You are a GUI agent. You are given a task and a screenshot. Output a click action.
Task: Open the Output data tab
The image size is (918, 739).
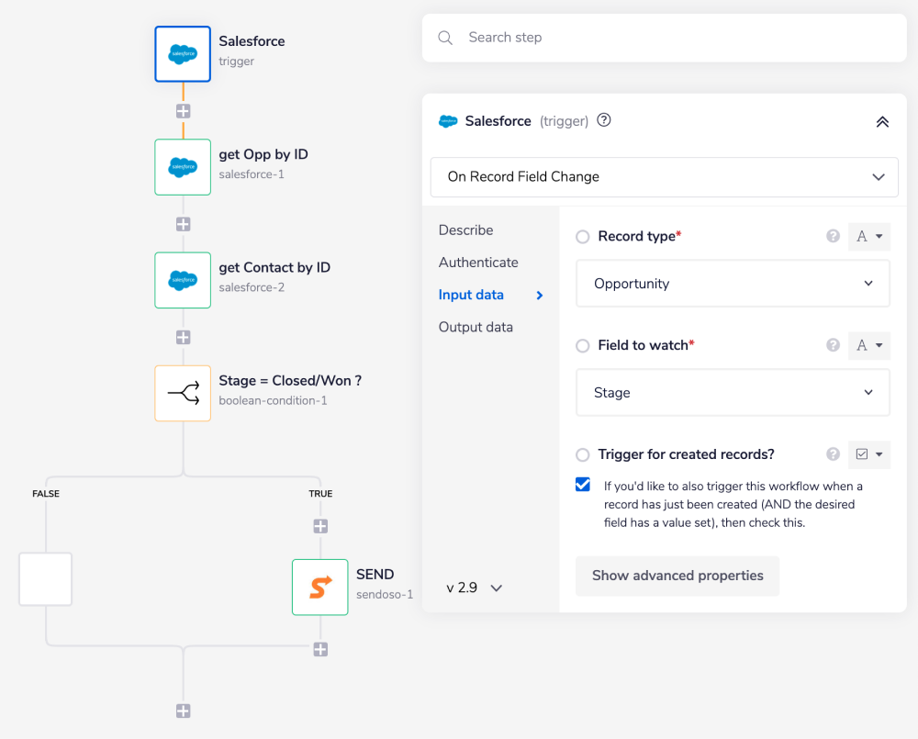476,327
